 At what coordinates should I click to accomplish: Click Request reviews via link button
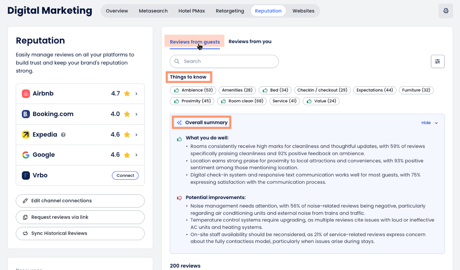[x=80, y=217]
